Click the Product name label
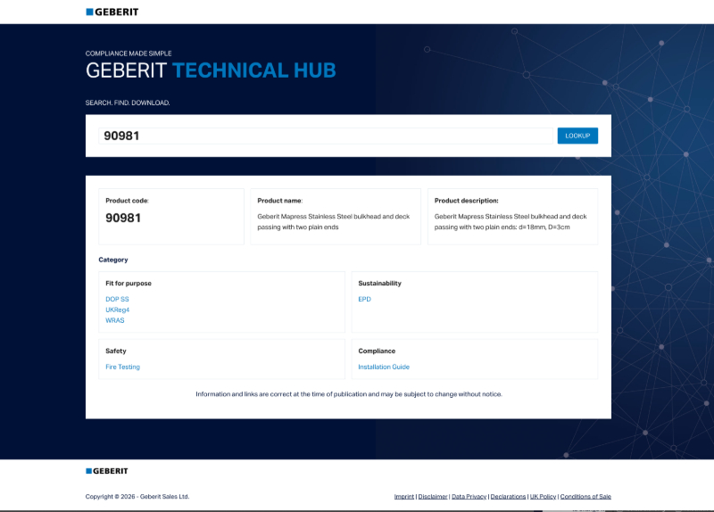 pos(279,201)
